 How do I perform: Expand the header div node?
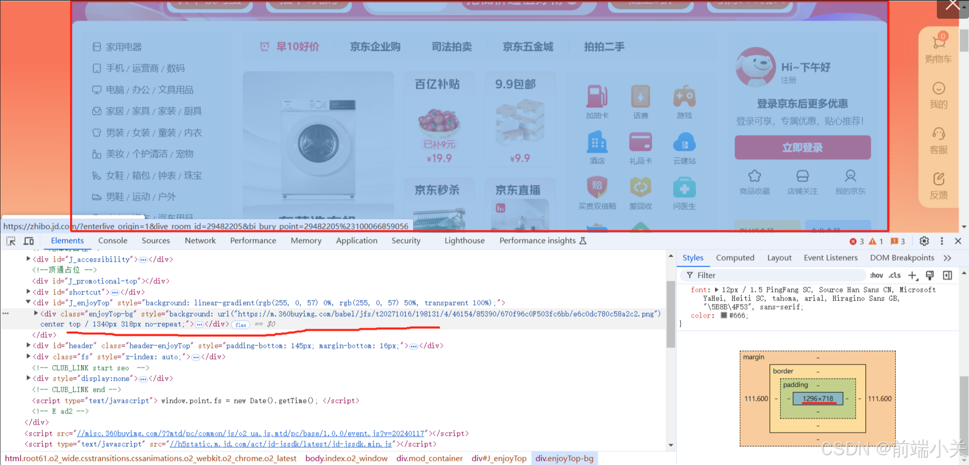tap(28, 345)
